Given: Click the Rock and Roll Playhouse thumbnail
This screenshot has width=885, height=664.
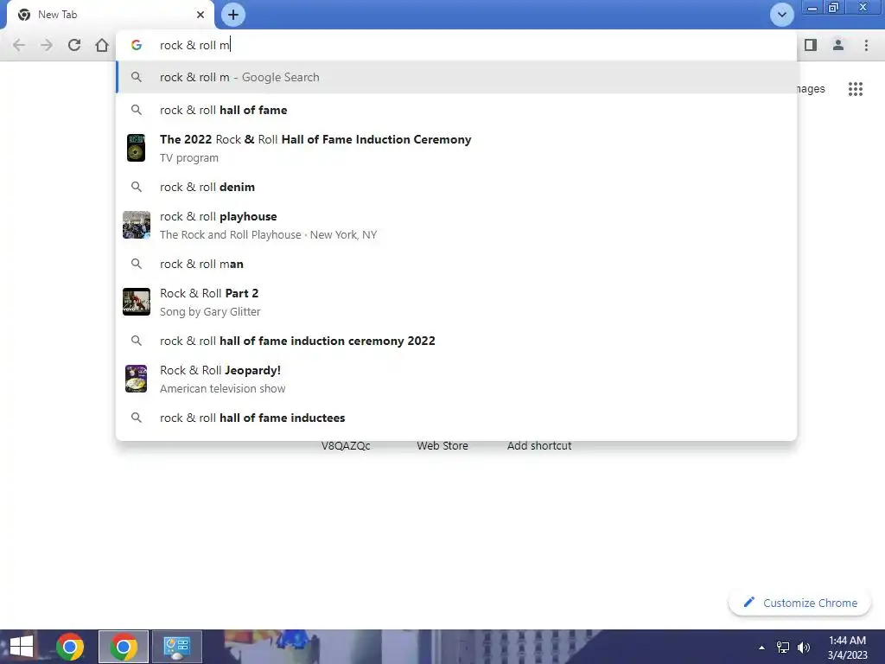Looking at the screenshot, I should [137, 225].
